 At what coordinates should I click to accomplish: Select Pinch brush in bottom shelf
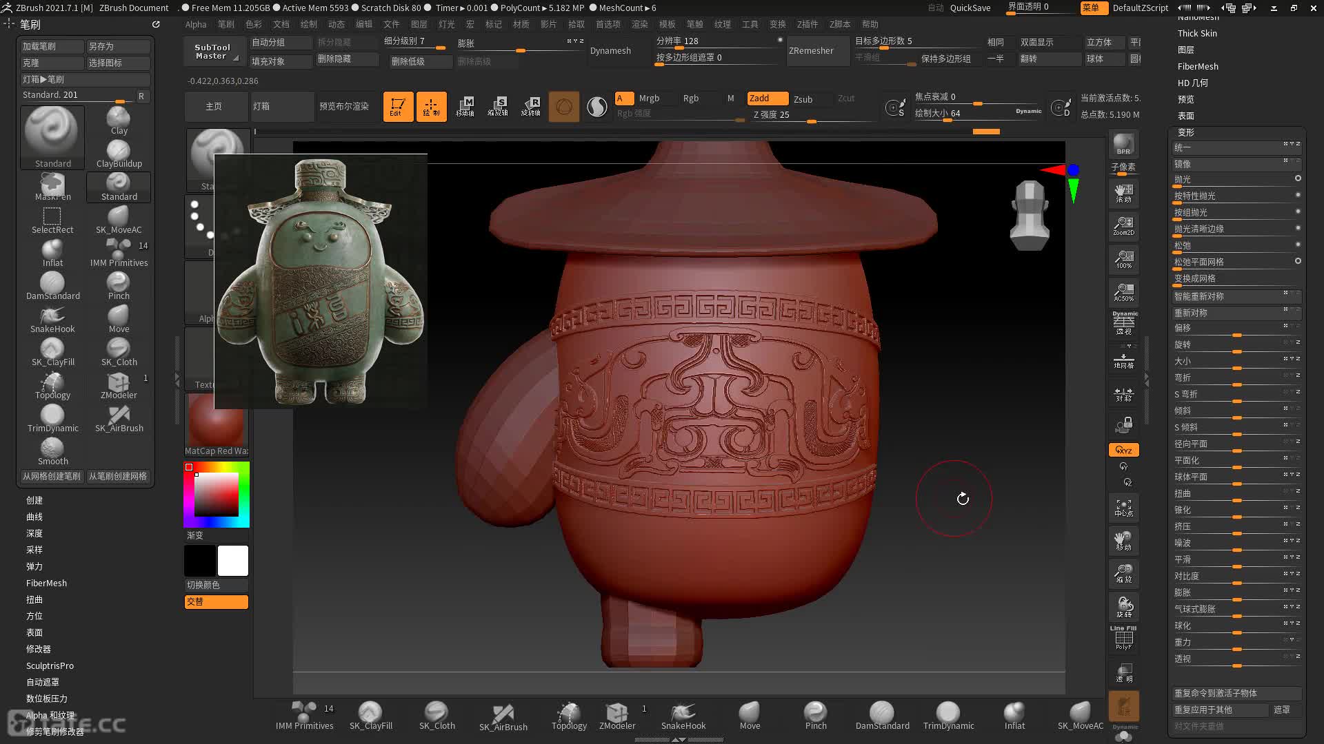816,716
